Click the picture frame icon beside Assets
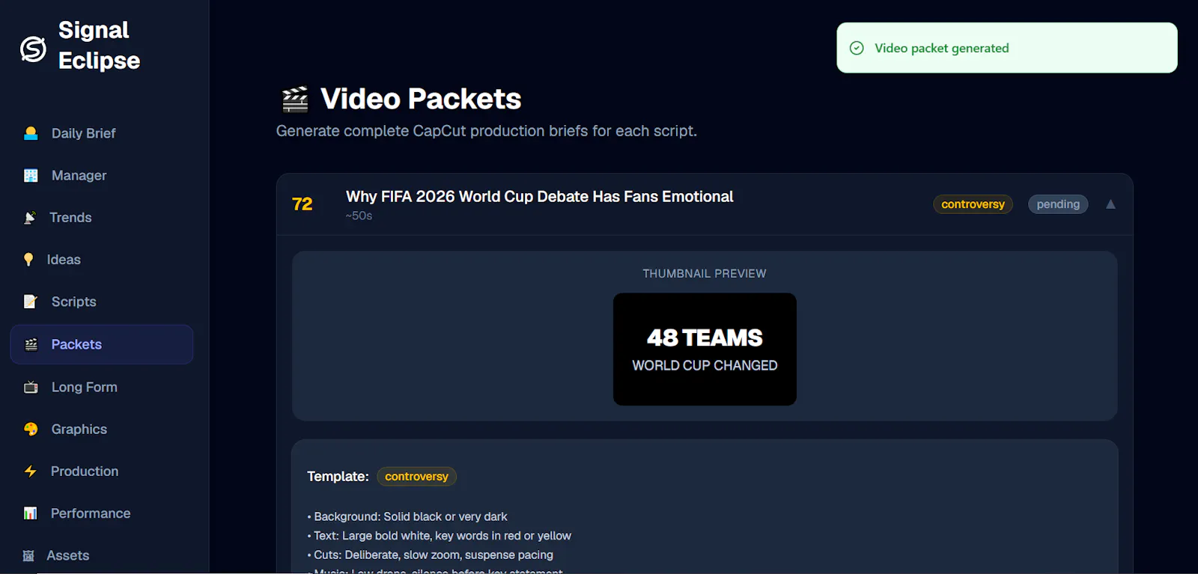The image size is (1198, 574). pyautogui.click(x=28, y=555)
